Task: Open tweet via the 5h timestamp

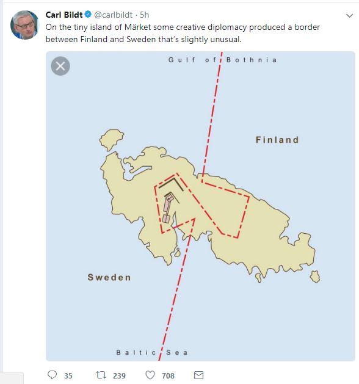Action: pos(145,15)
